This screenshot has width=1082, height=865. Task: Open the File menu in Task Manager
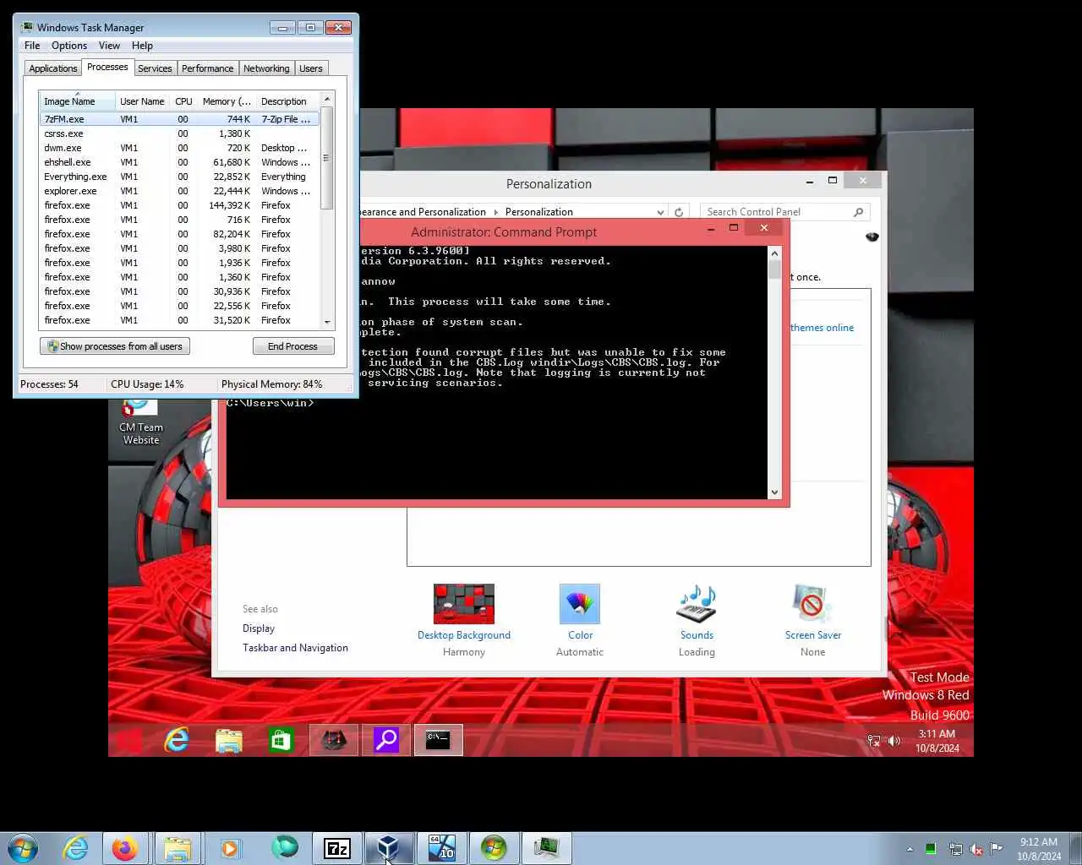[32, 46]
